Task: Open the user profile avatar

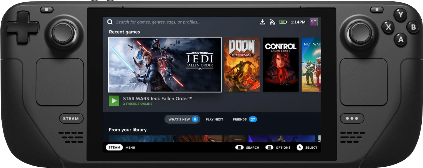Action: [314, 22]
